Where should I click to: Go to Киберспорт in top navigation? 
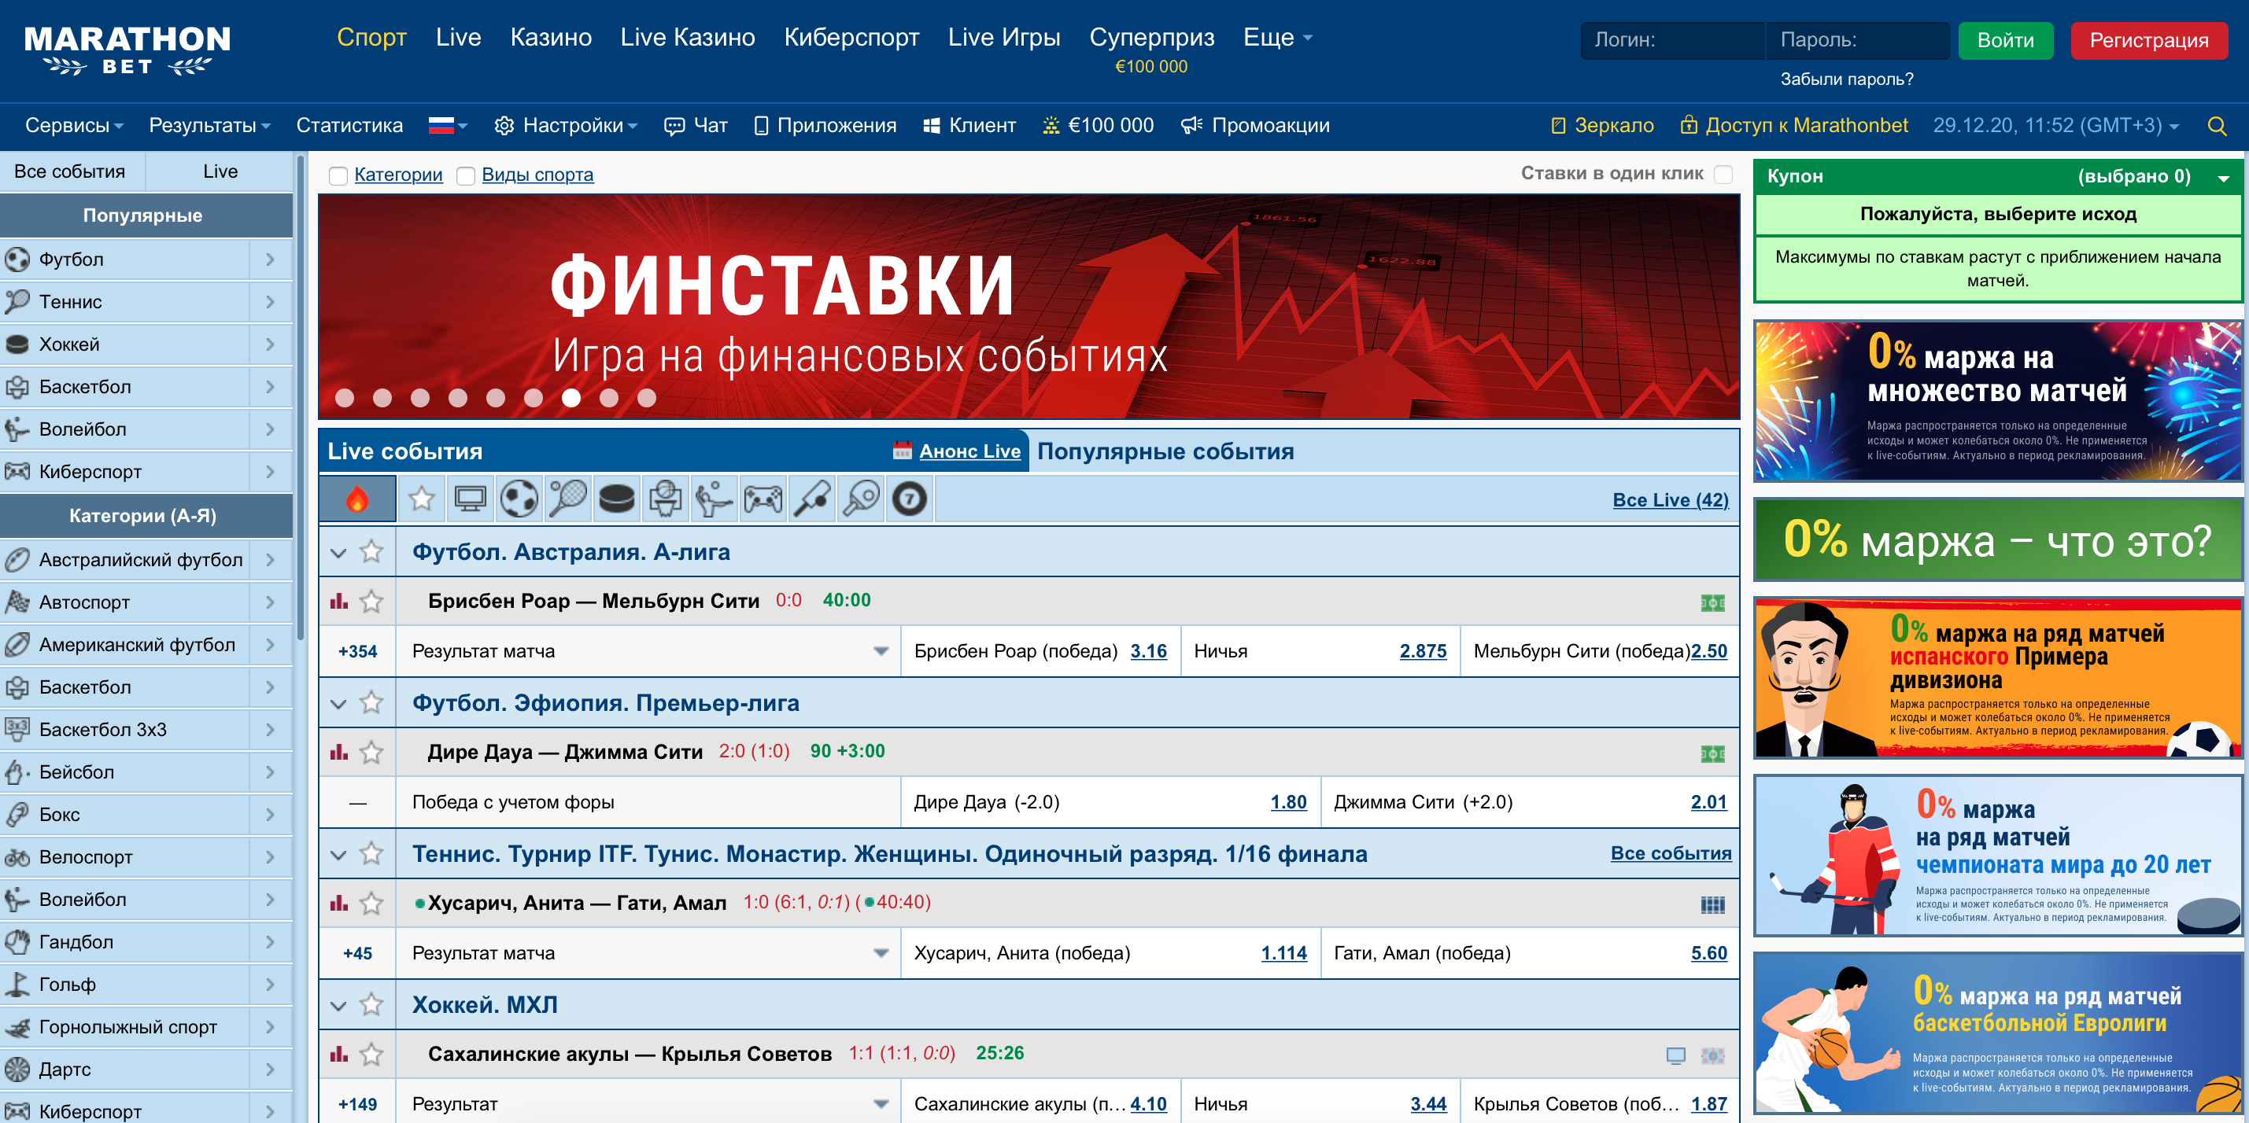click(851, 38)
